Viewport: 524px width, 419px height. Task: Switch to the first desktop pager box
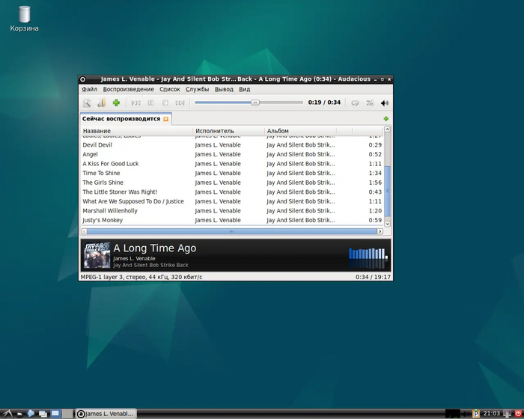pyautogui.click(x=55, y=414)
